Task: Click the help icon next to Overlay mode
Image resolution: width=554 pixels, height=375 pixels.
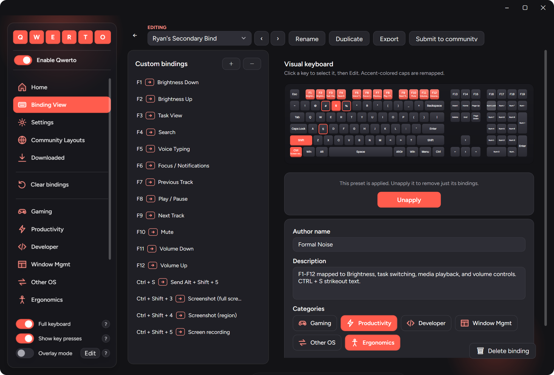Action: click(106, 353)
